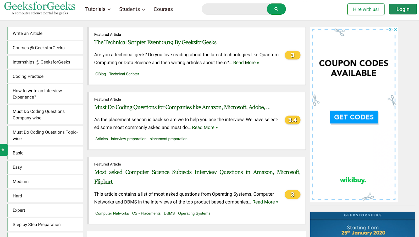
Task: Click the placement preparation tag
Action: tap(169, 139)
